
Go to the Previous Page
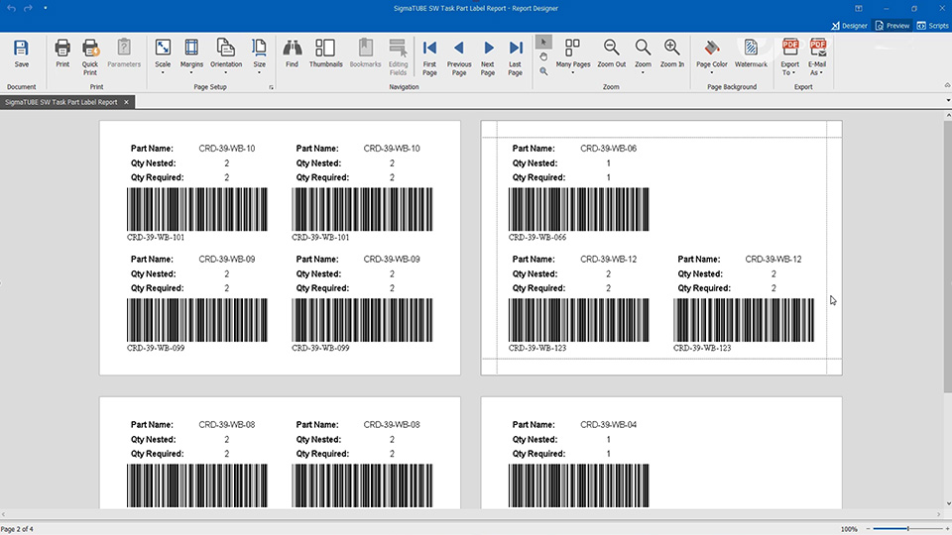click(x=459, y=56)
